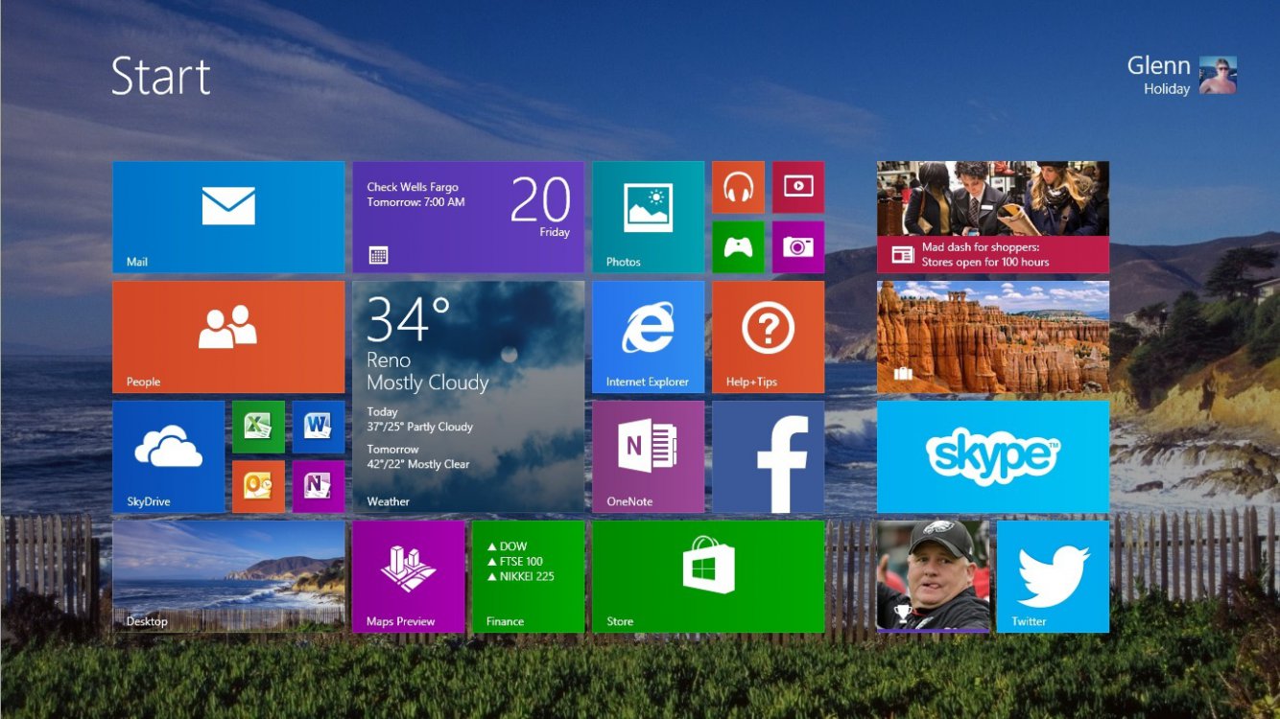Image resolution: width=1280 pixels, height=719 pixels.
Task: Open the Help+Tips tile
Action: pyautogui.click(x=768, y=336)
